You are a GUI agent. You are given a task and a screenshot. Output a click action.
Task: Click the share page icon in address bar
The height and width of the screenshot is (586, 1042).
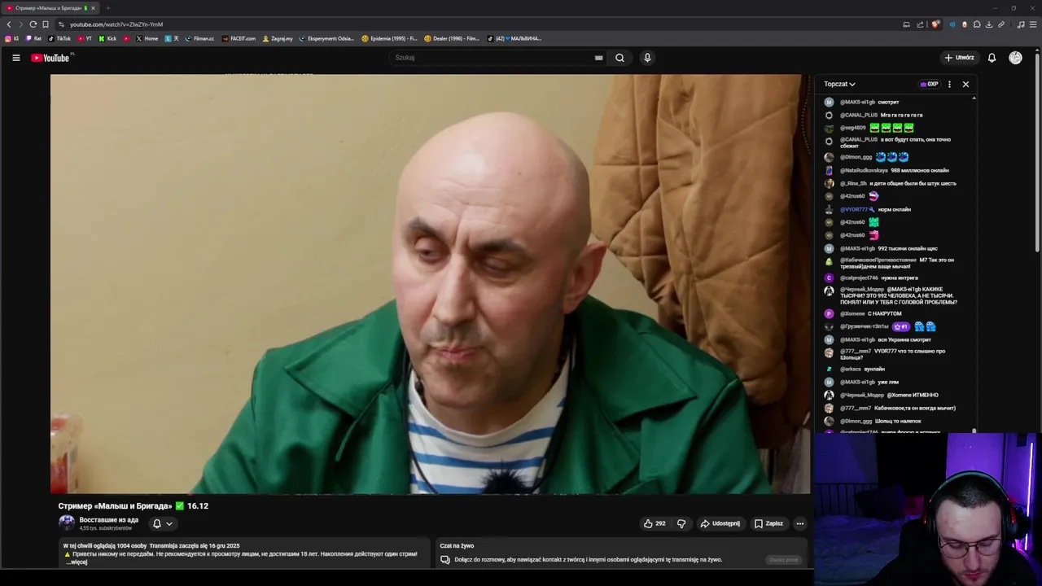(922, 24)
